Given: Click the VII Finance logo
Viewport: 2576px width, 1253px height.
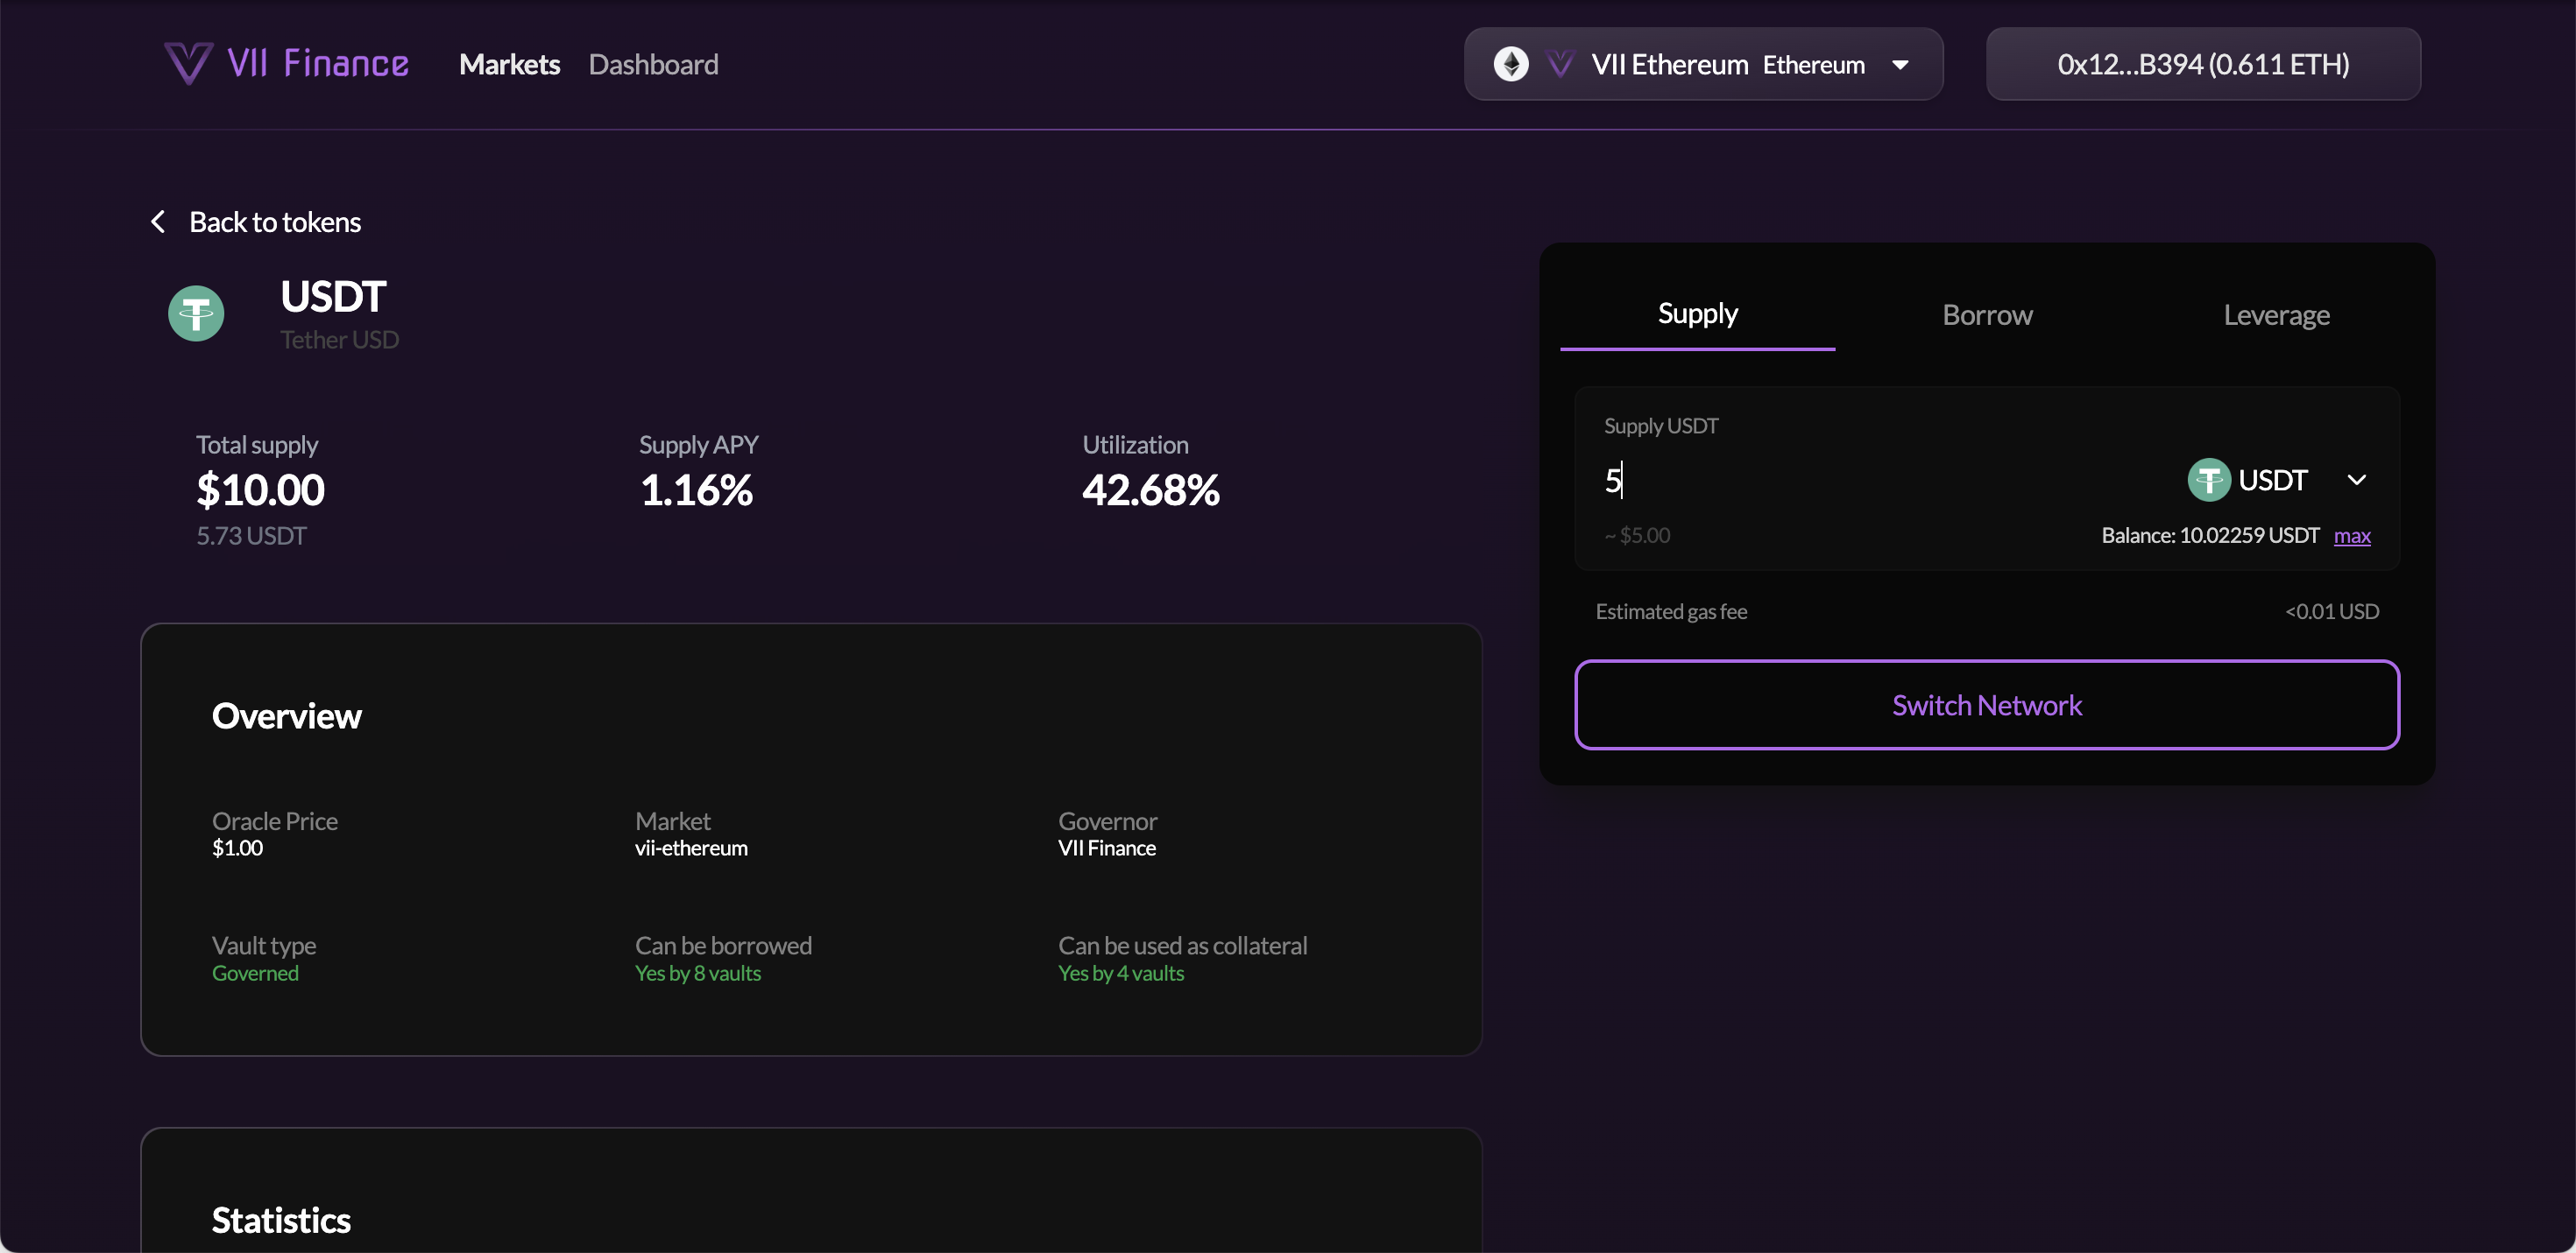Looking at the screenshot, I should (286, 62).
